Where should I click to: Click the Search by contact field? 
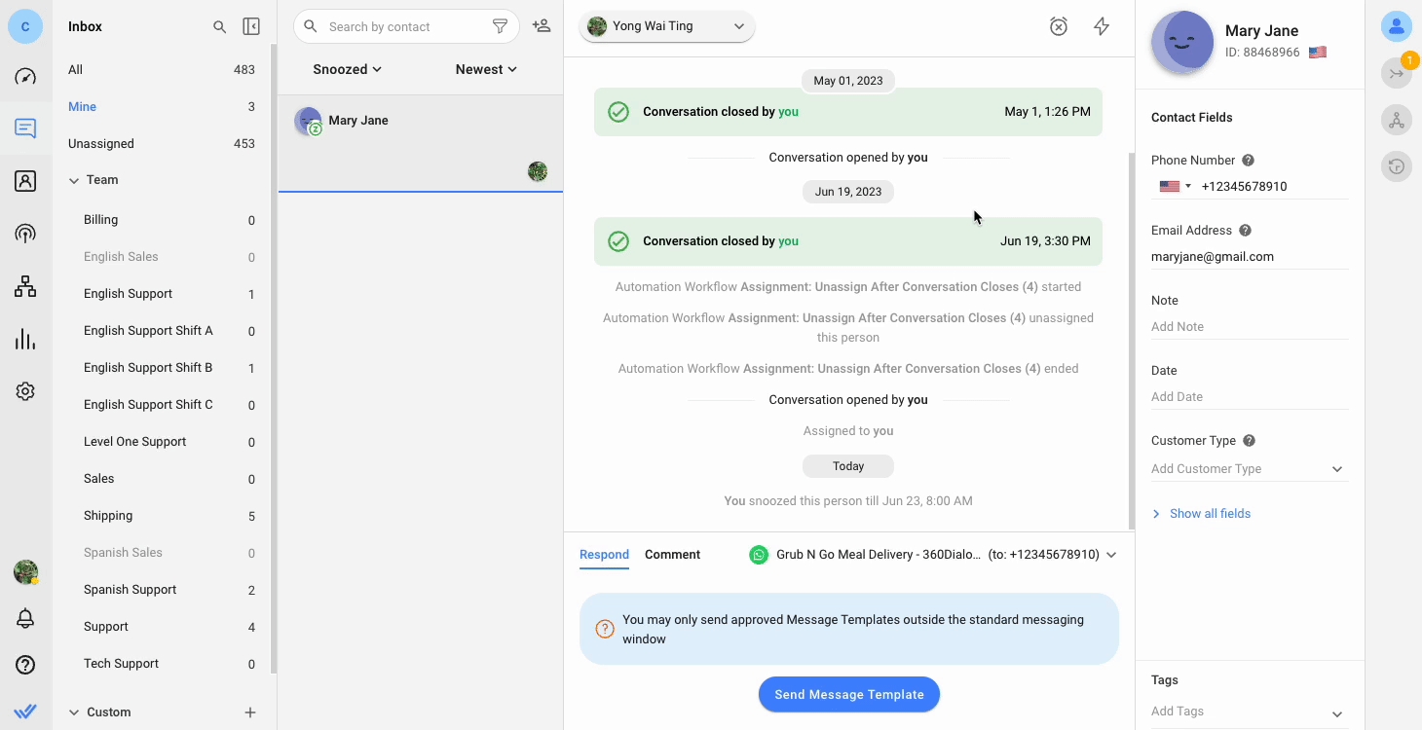coord(407,26)
